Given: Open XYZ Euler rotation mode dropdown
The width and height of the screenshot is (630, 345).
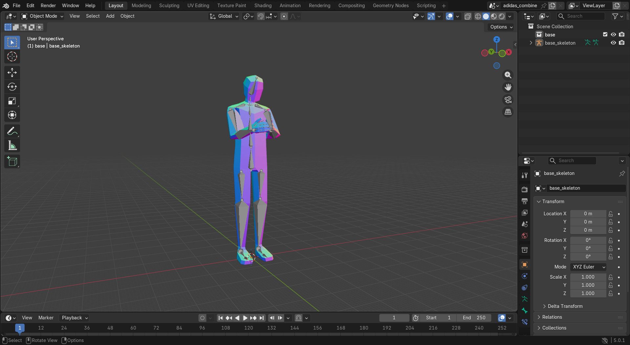Looking at the screenshot, I should [x=588, y=267].
